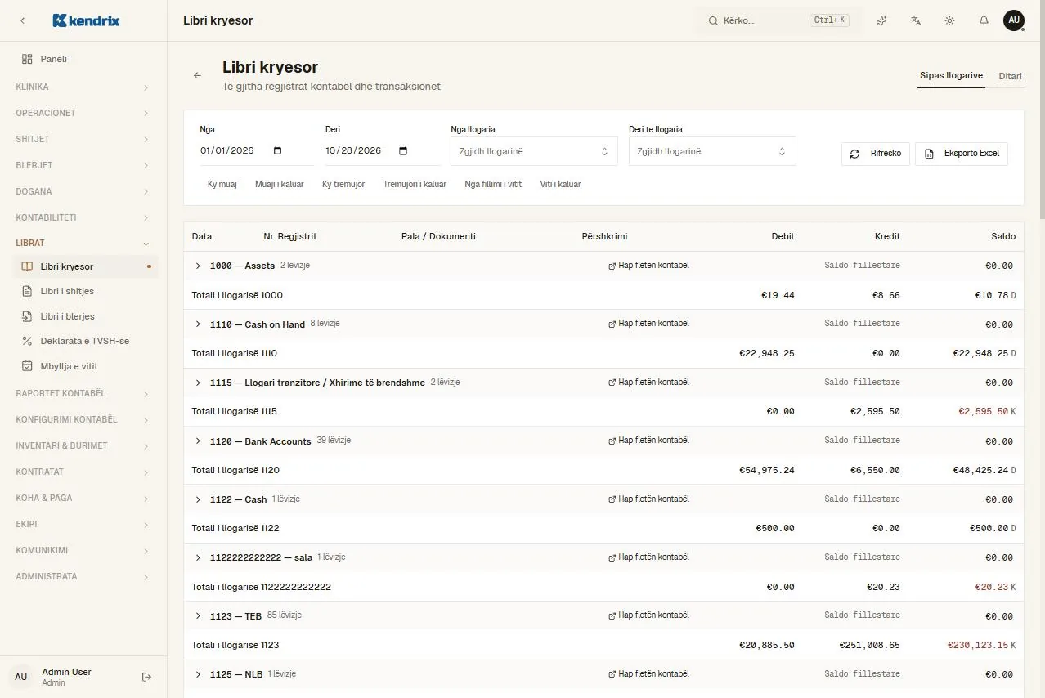Apply the Ky muaj quick filter

pos(222,185)
